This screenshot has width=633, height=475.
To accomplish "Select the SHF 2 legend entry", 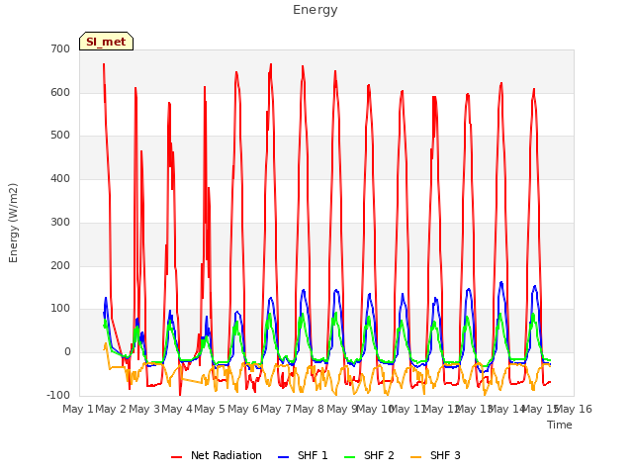I will coord(369,455).
